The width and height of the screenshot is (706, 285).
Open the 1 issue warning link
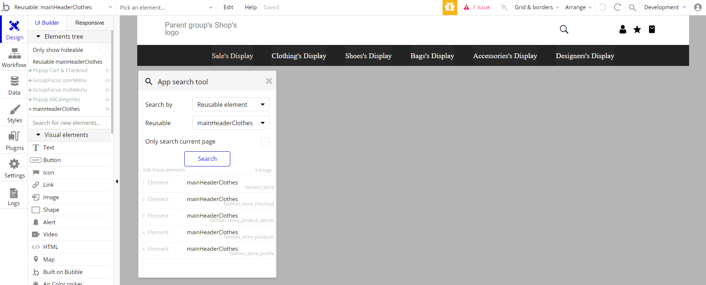click(x=477, y=7)
